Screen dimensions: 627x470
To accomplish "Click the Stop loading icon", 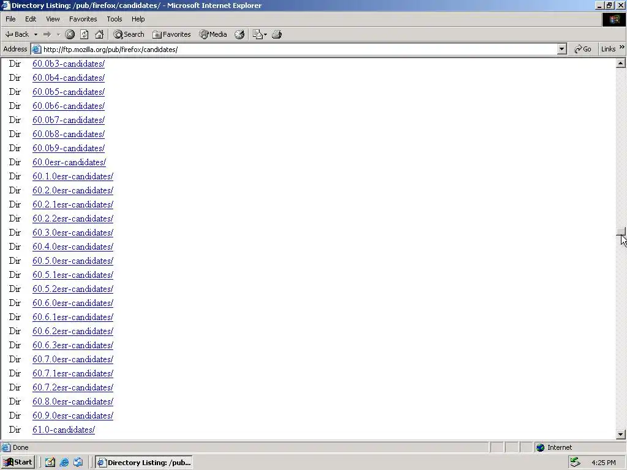I will [x=70, y=34].
